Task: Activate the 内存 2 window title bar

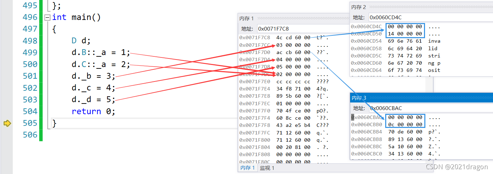Action: pos(422,7)
